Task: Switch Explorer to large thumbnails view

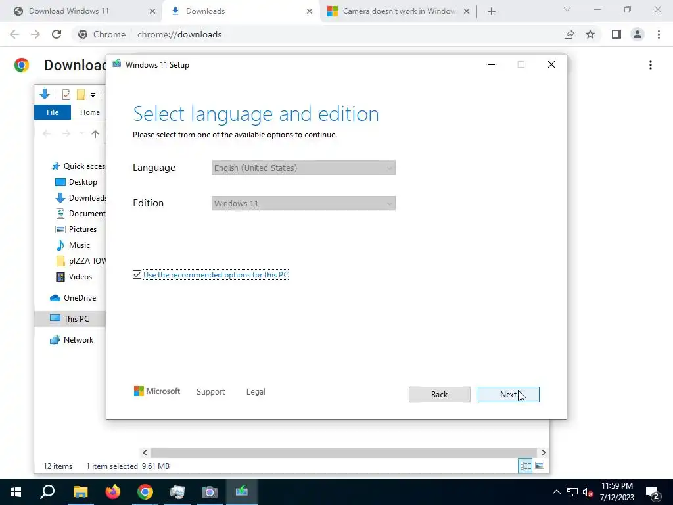Action: click(540, 466)
